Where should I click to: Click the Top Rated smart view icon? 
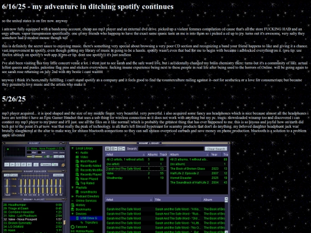[77, 183]
